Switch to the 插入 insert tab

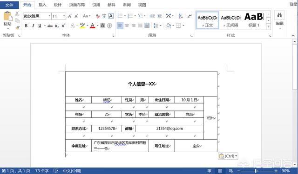pyautogui.click(x=42, y=5)
